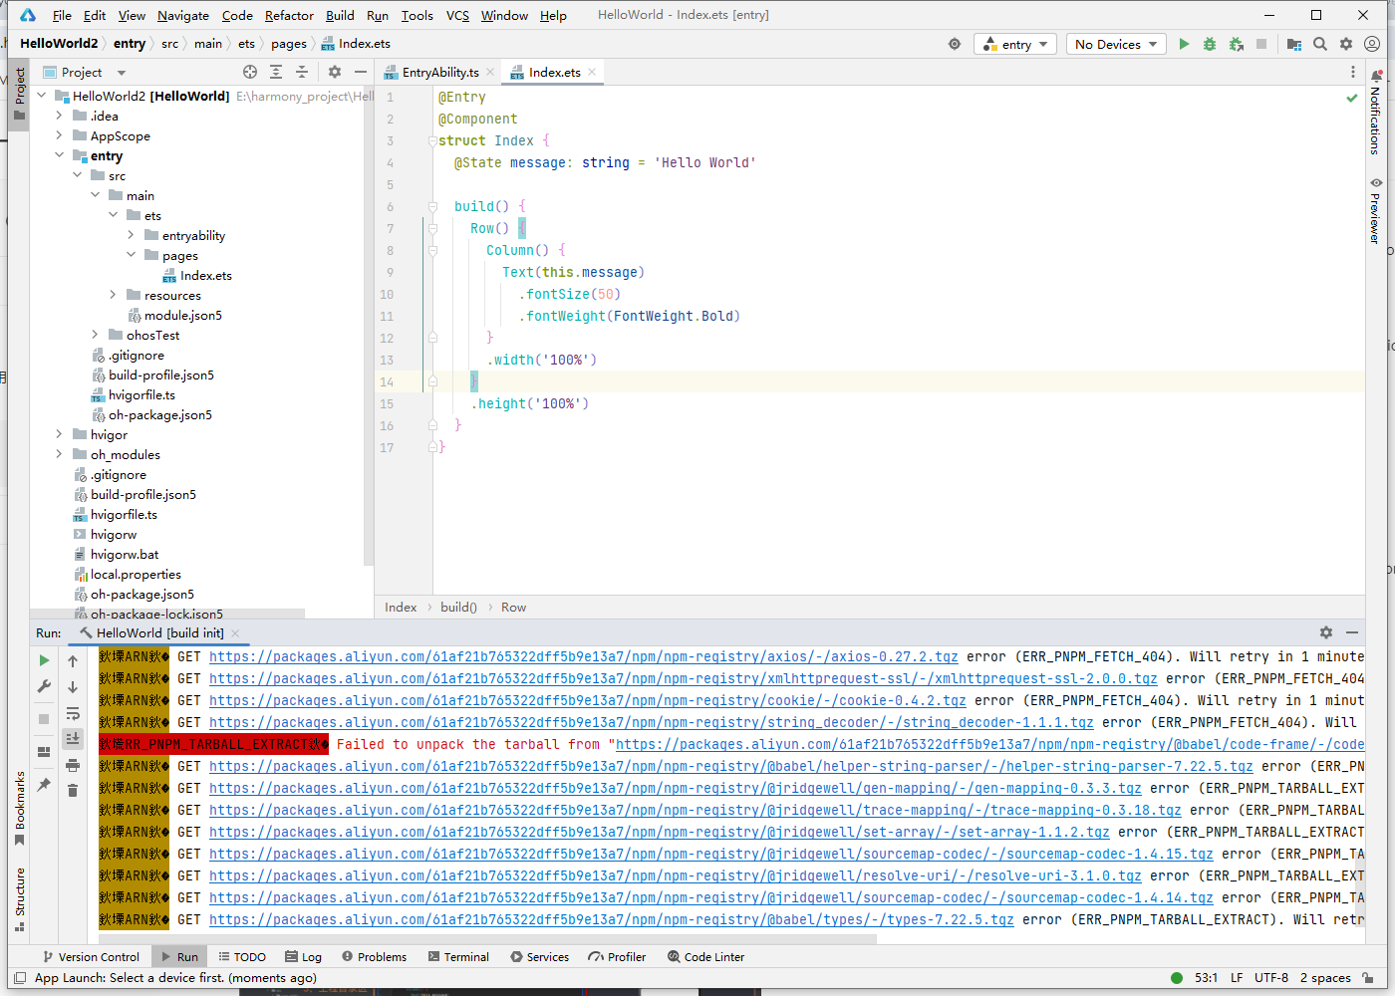Open set-array-1.1.2.tgz link in output
The height and width of the screenshot is (996, 1395).
point(660,832)
